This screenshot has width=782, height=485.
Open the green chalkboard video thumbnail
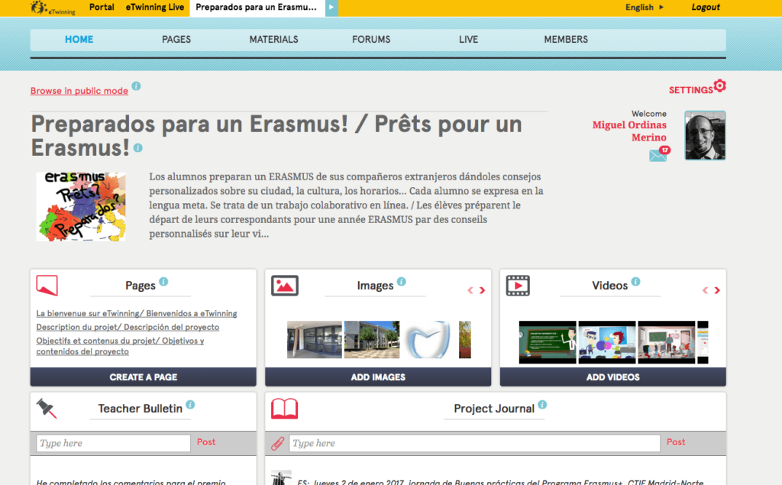pos(548,342)
